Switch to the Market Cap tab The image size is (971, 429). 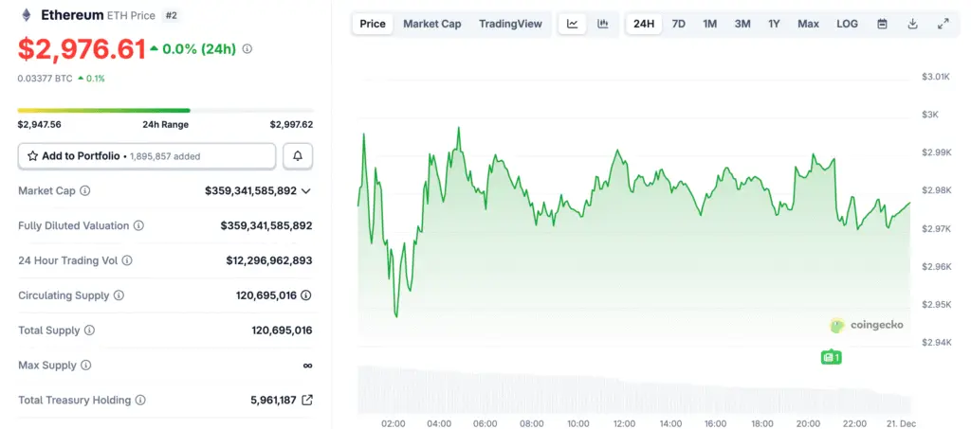432,24
